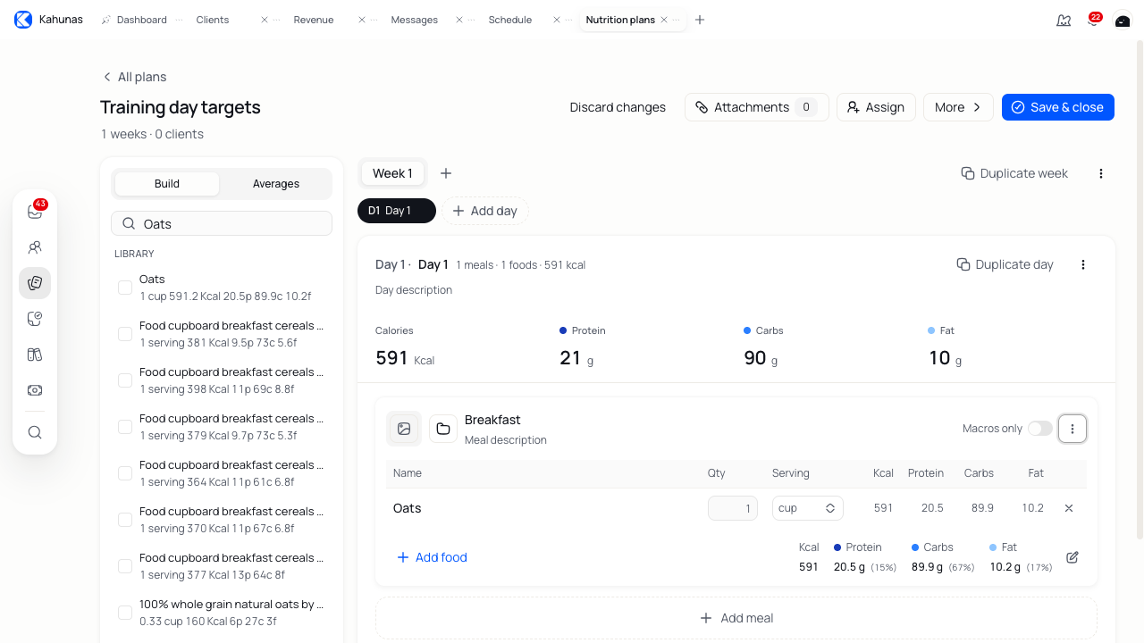
Task: Expand the More menu
Action: coord(958,107)
